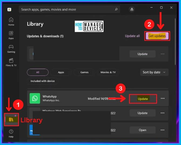
Task: Minimize the Microsoft Store window
Action: [152, 8]
